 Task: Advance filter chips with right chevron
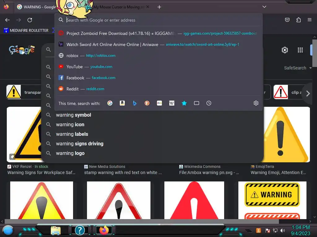pos(308,93)
